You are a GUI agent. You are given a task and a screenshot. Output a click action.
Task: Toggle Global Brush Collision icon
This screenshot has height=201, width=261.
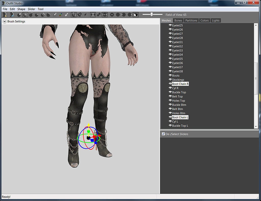click(105, 15)
